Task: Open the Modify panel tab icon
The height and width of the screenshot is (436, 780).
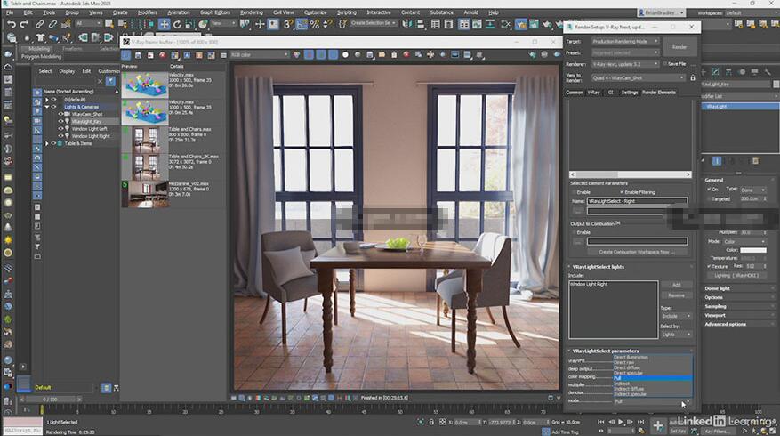Action: coord(716,72)
